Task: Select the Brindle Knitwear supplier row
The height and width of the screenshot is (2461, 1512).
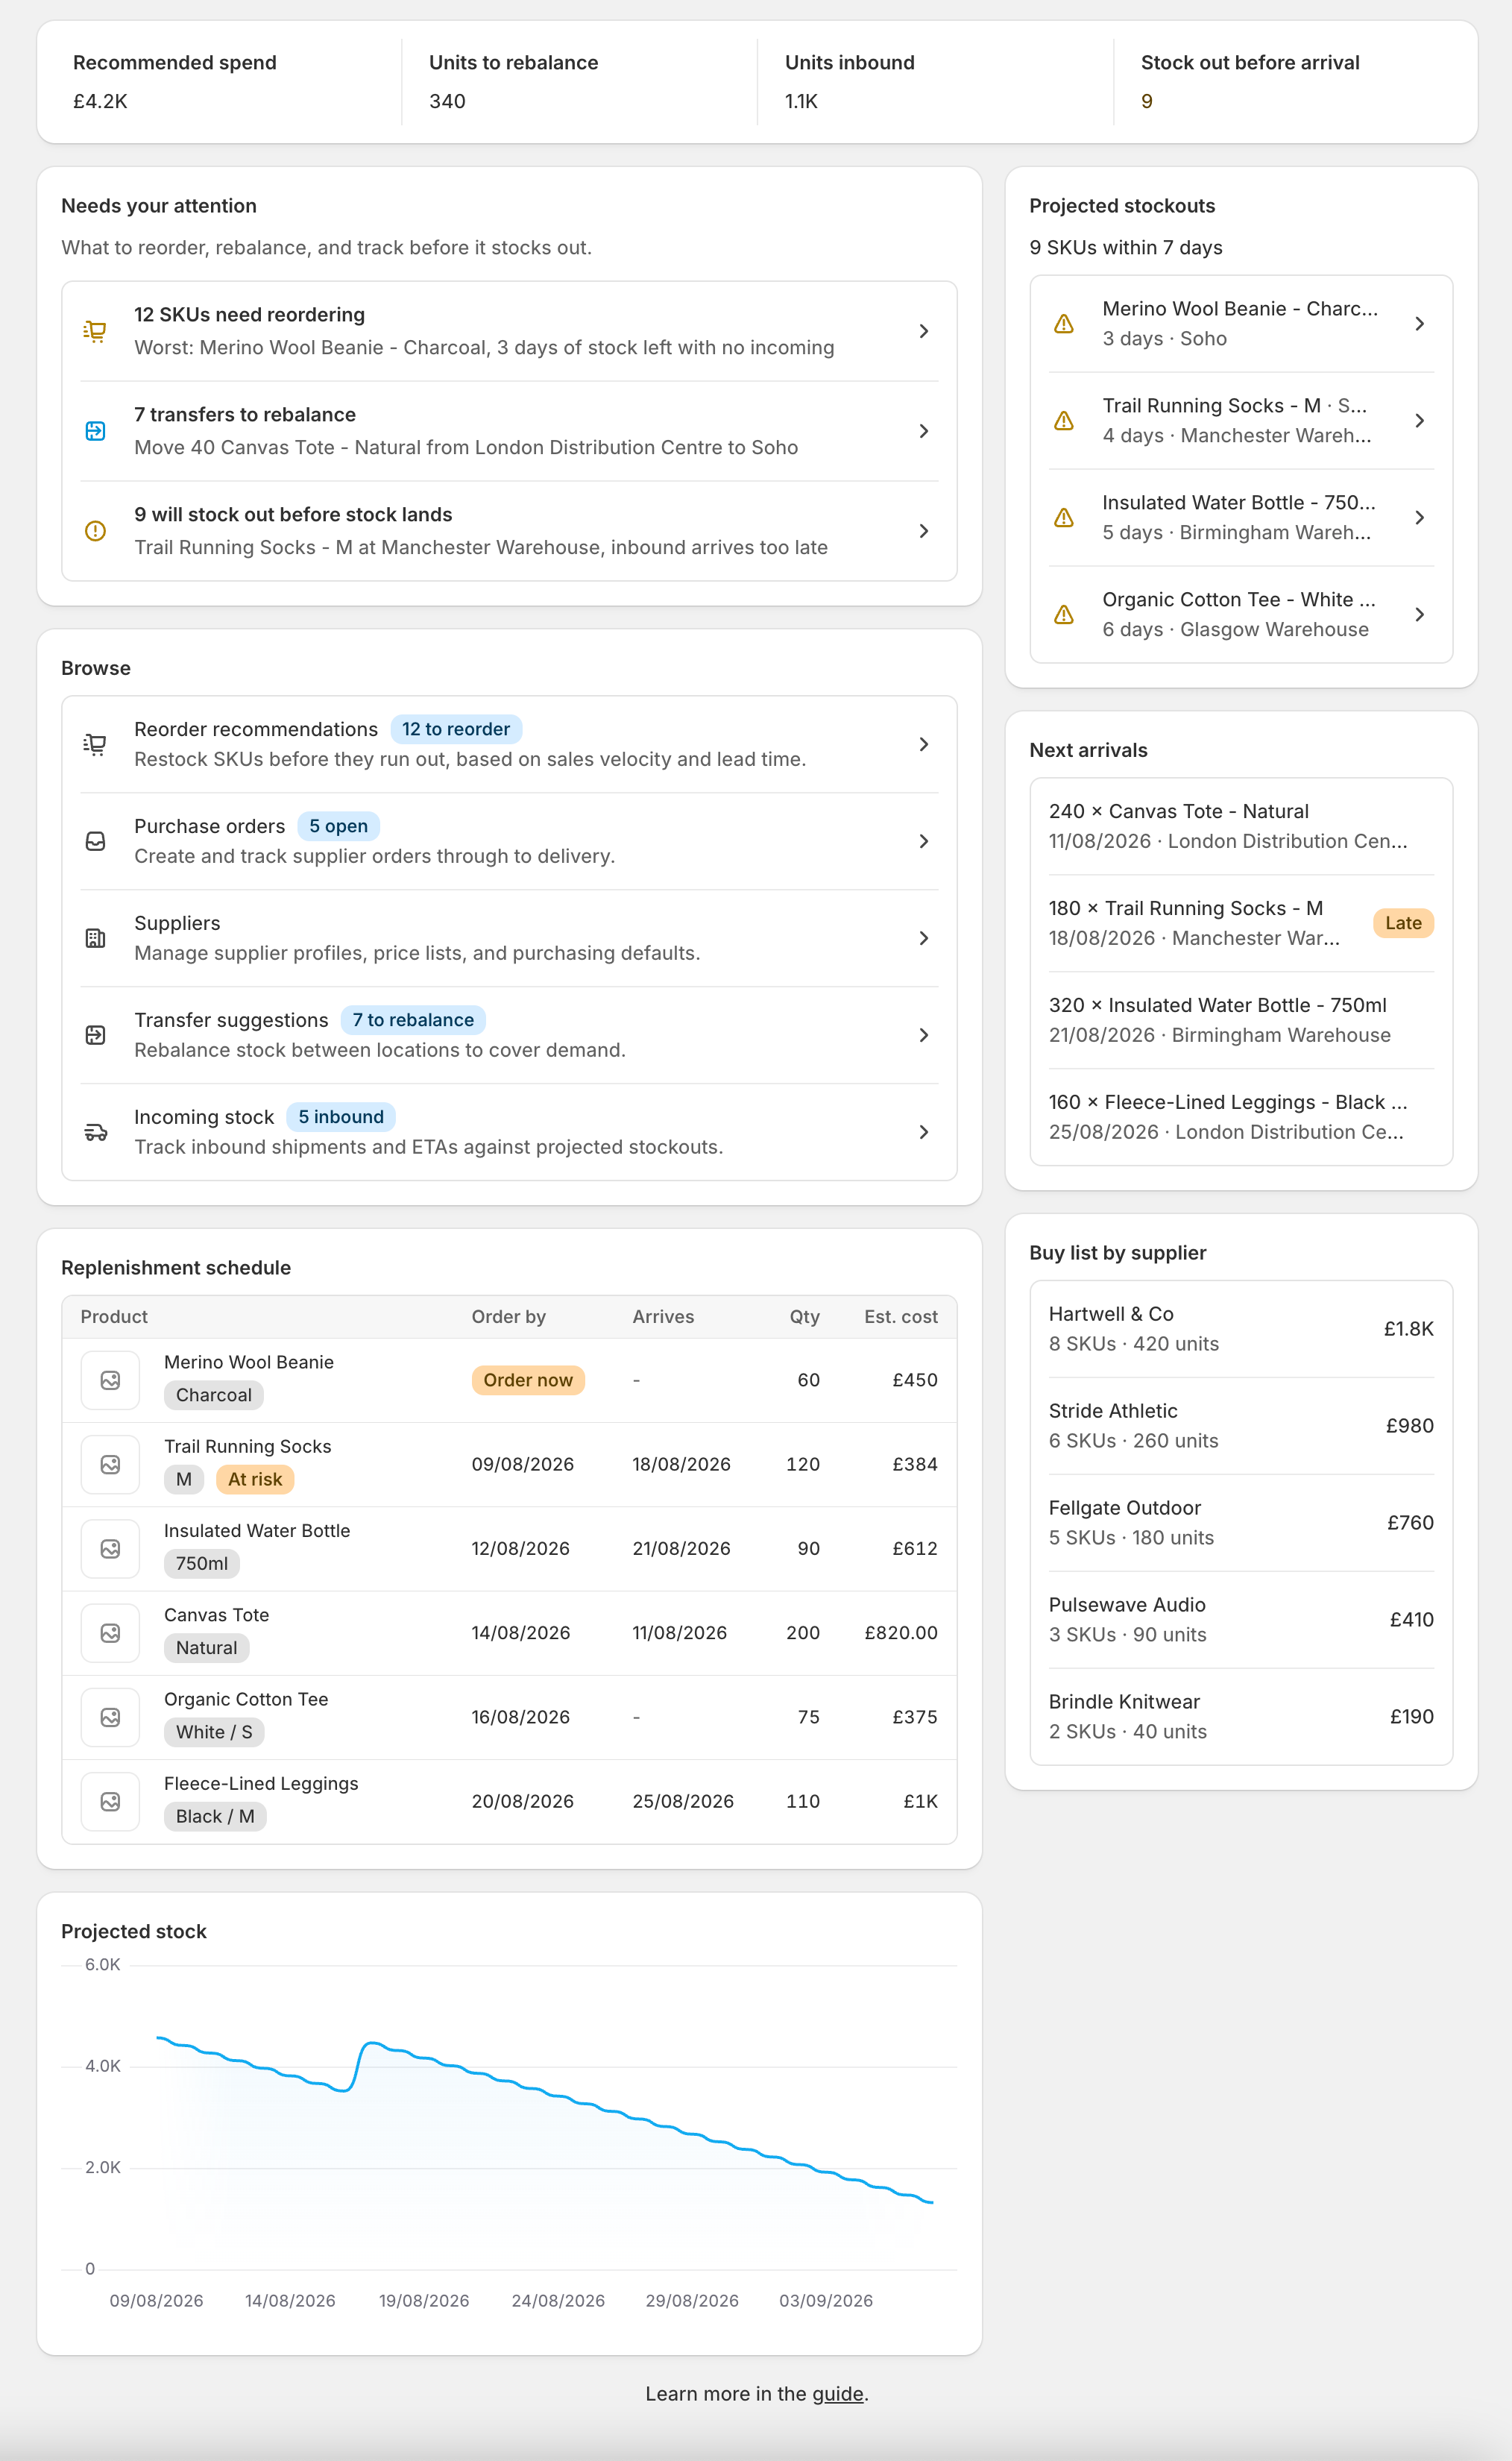Action: click(1241, 1717)
